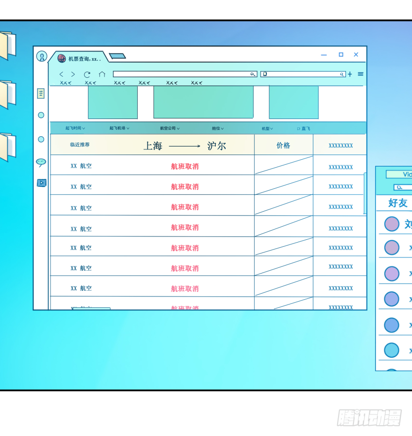Viewport: 412px width, 436px height.
Task: Expand the 机型 filter dropdown
Action: (267, 129)
